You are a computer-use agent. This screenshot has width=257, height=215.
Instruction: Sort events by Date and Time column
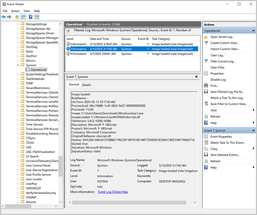click(x=99, y=39)
